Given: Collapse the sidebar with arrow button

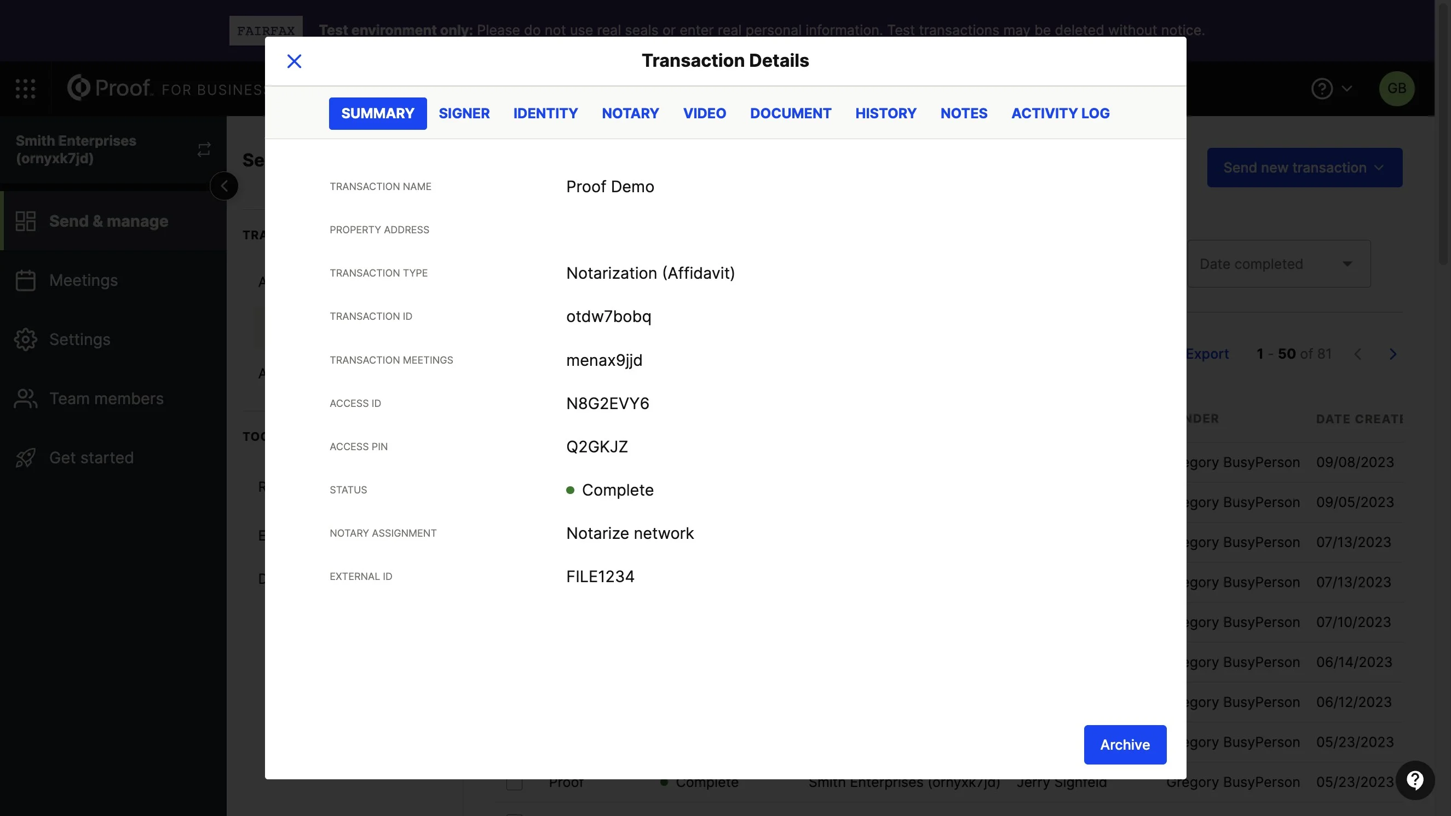Looking at the screenshot, I should pos(224,186).
